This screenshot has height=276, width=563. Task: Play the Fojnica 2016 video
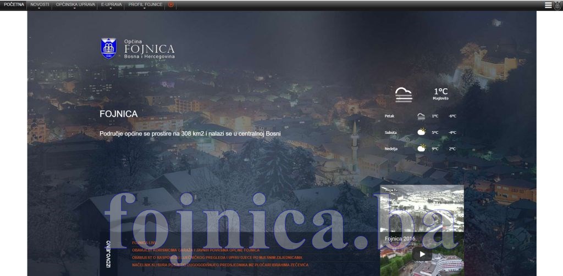point(422,254)
